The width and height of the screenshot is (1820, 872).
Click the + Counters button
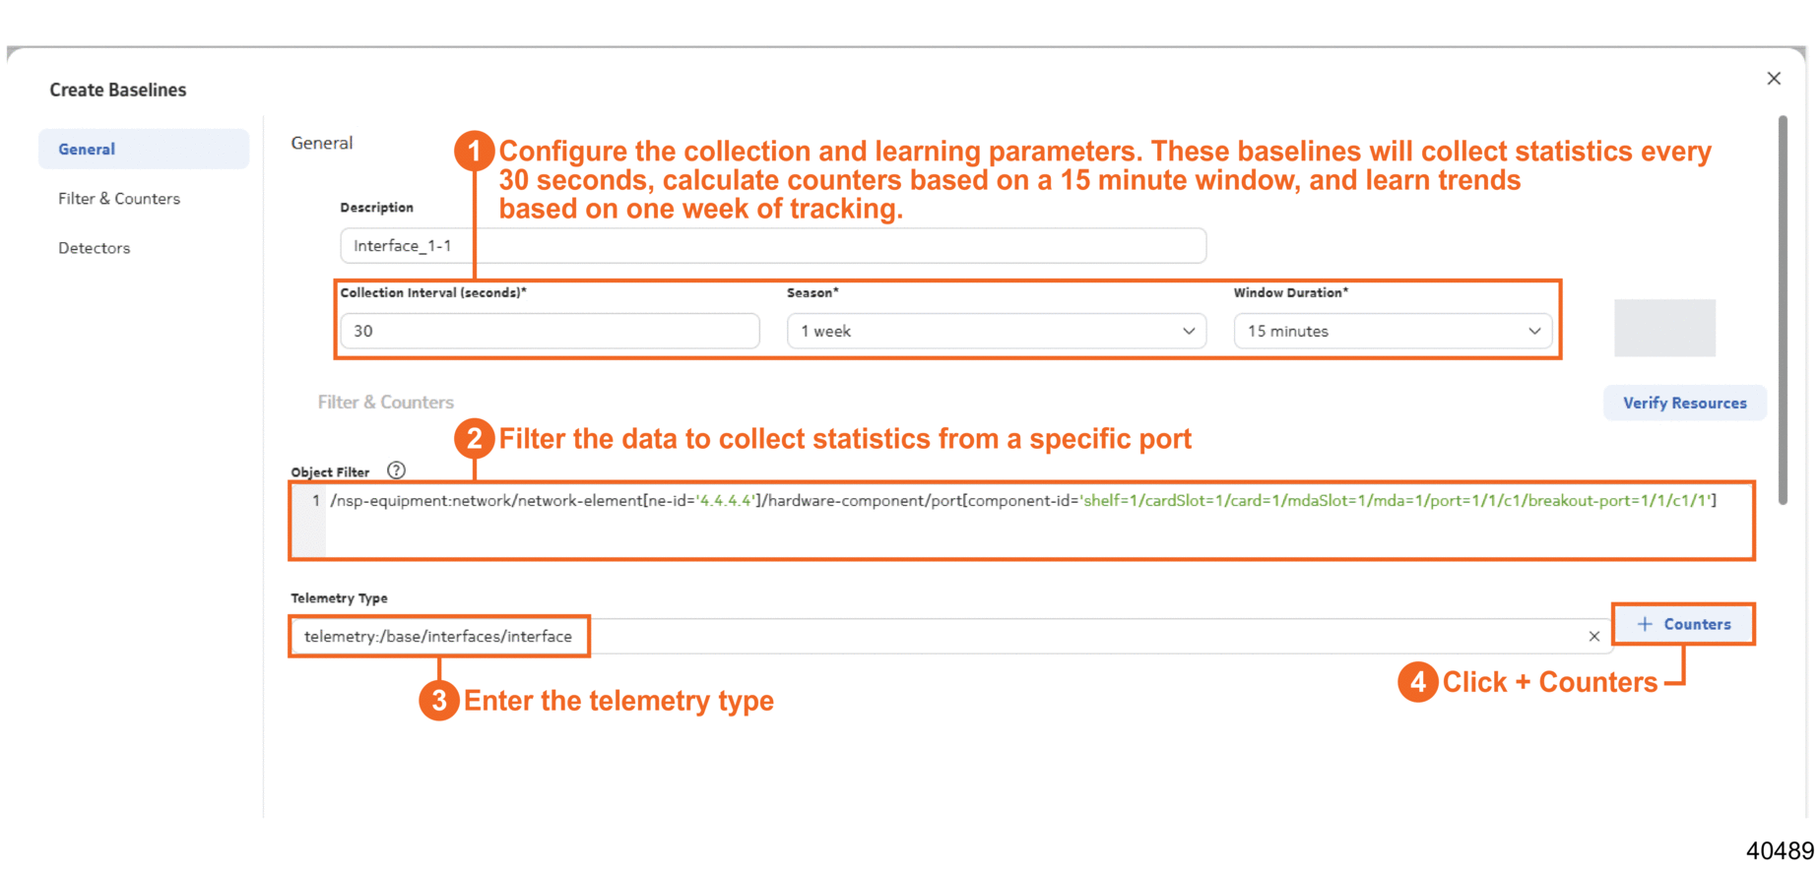point(1683,624)
